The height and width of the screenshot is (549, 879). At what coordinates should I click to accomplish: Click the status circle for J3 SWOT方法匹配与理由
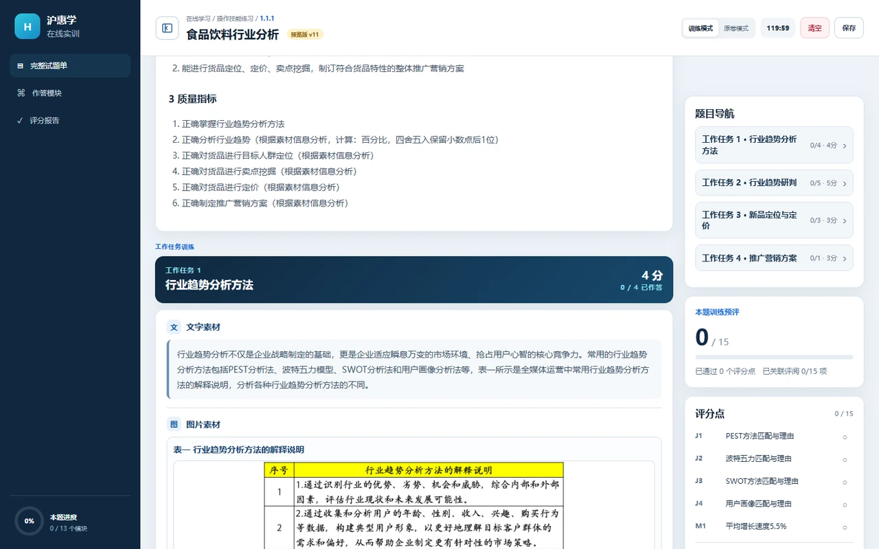pyautogui.click(x=845, y=482)
